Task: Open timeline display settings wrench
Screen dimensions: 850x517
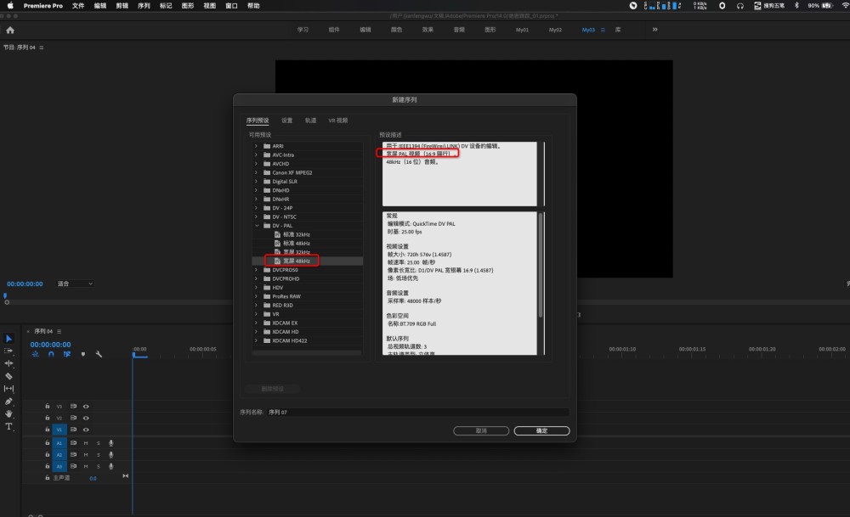Action: 99,354
